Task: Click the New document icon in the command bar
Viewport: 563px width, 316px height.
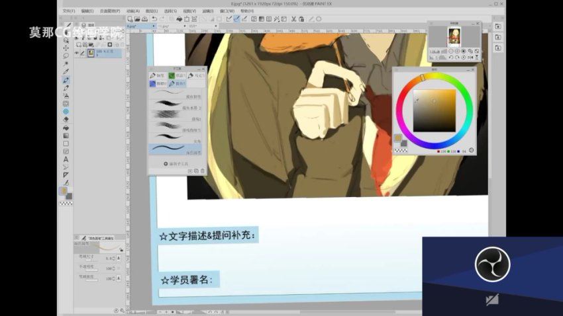Action: [x=130, y=19]
